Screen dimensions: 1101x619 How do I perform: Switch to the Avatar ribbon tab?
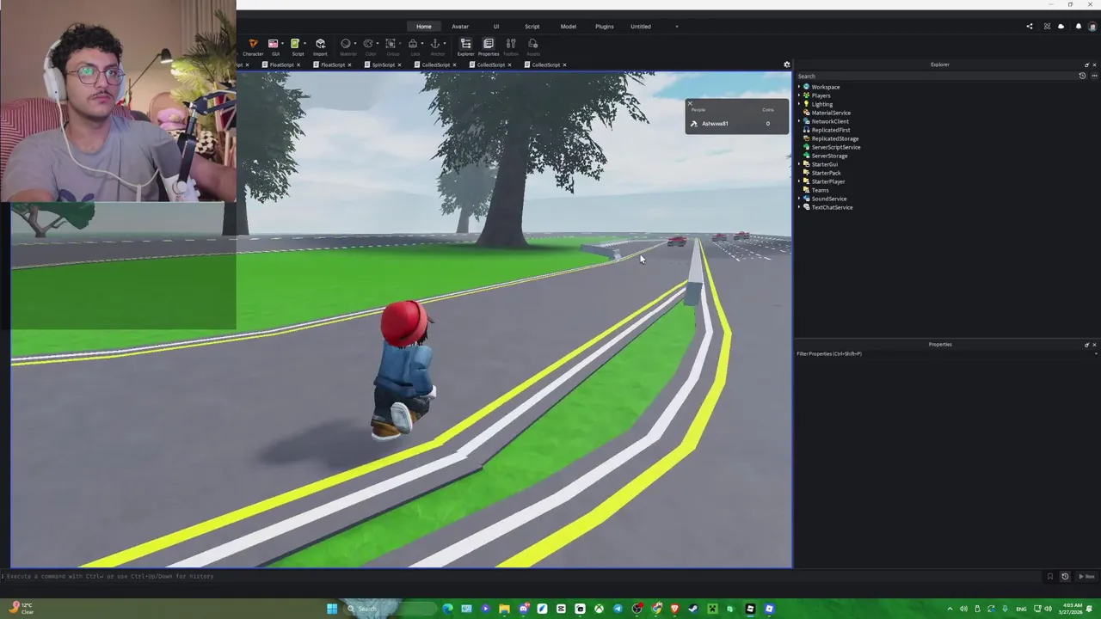pyautogui.click(x=460, y=27)
